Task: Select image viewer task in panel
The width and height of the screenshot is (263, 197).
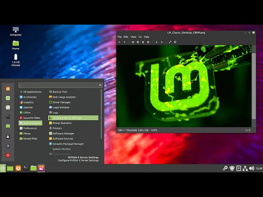Action: pos(41,168)
